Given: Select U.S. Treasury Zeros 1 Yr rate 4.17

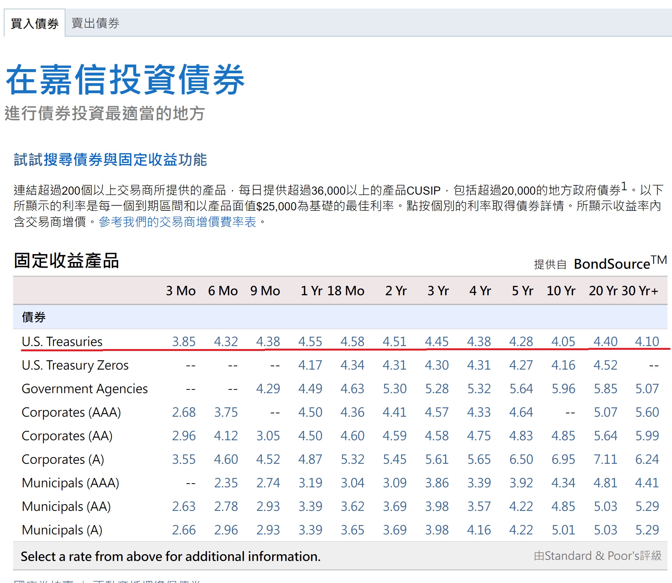Looking at the screenshot, I should coord(310,365).
